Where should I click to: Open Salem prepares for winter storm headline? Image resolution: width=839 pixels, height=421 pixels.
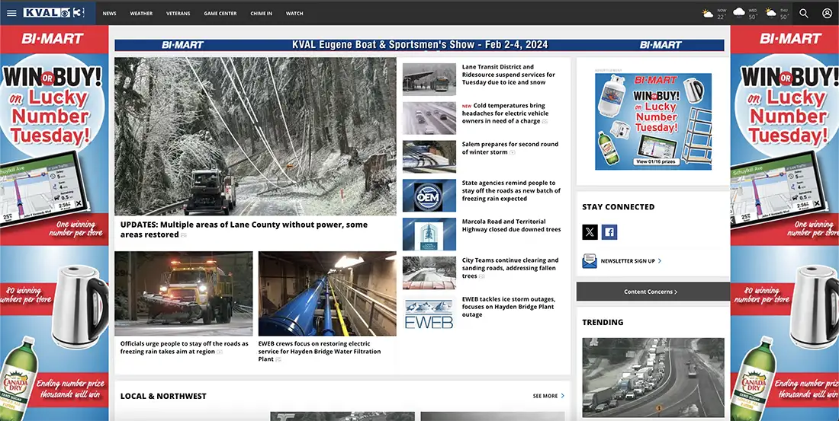point(510,148)
